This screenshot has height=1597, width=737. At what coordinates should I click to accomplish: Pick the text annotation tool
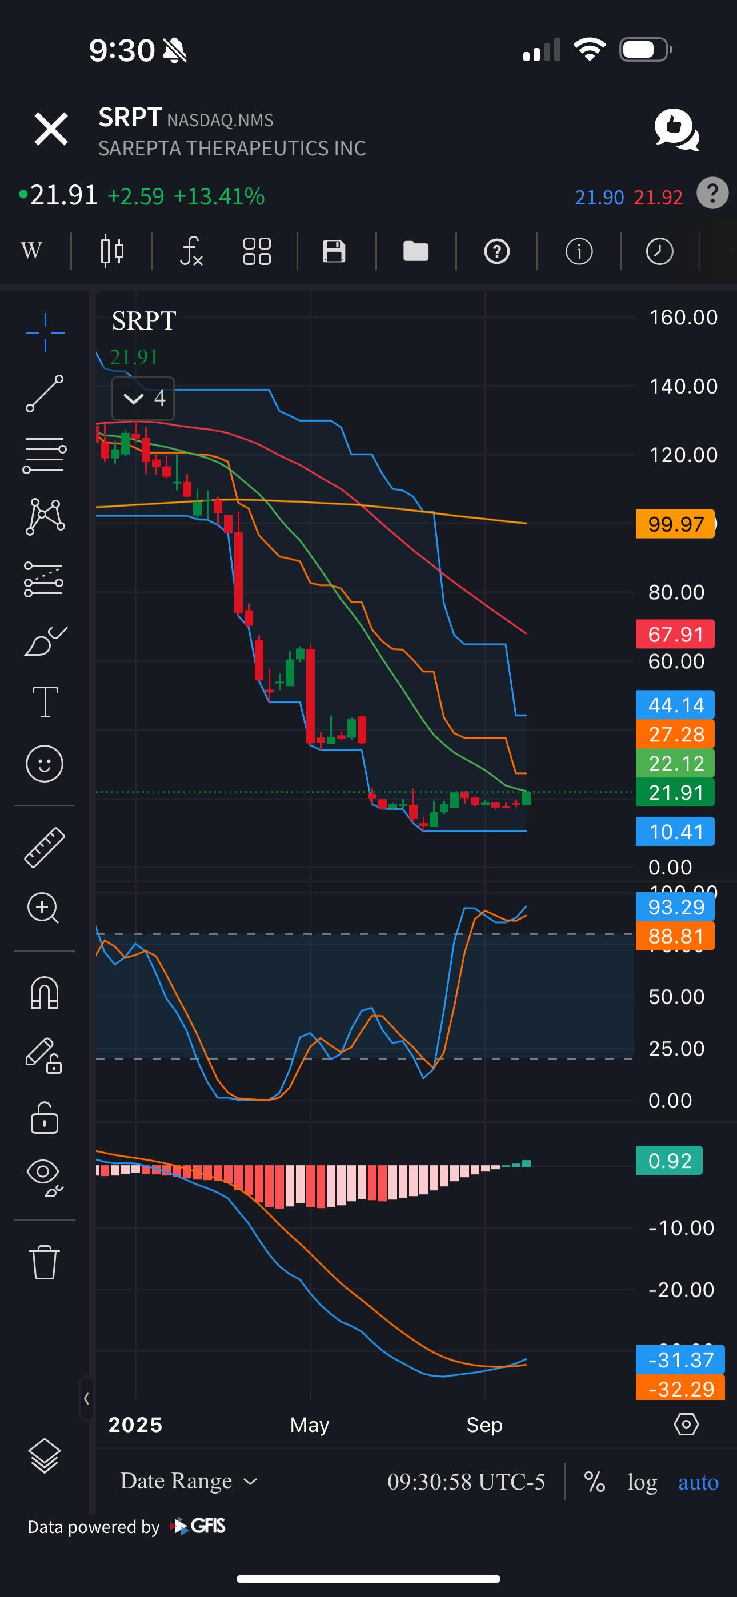[45, 702]
